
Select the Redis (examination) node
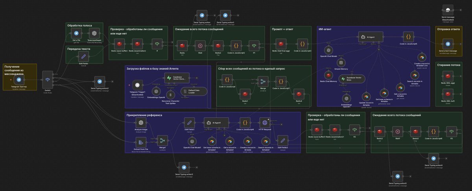click(138, 44)
